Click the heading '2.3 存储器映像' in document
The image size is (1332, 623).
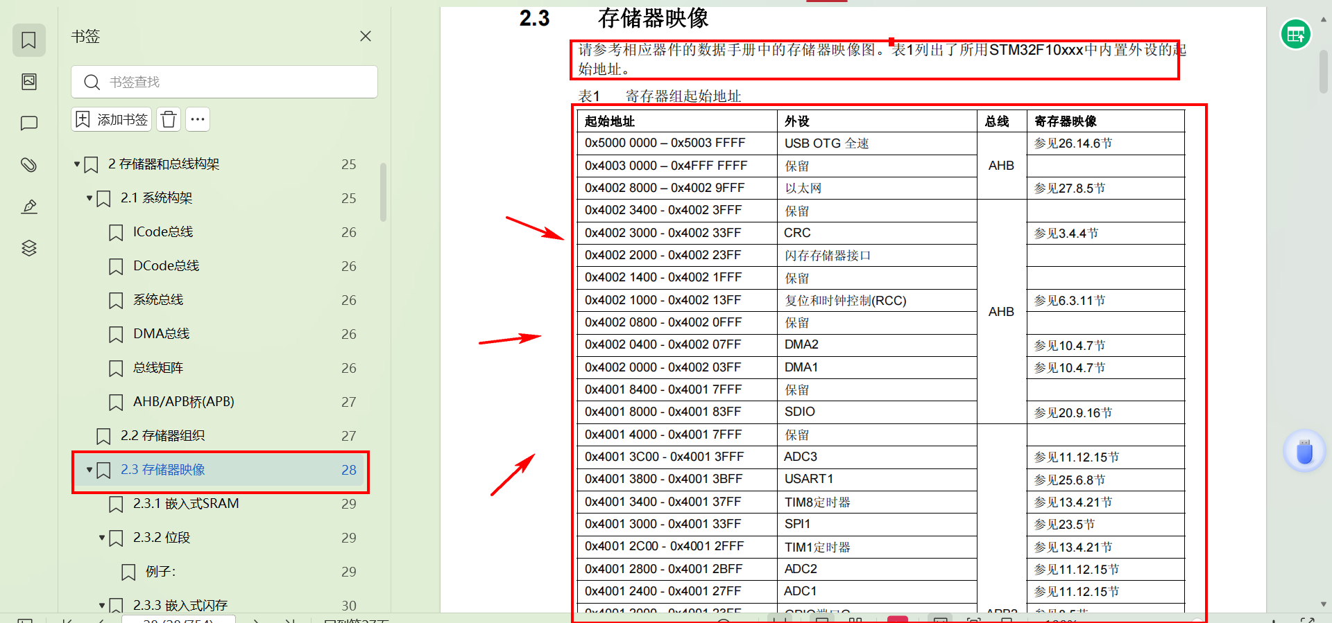[x=614, y=18]
